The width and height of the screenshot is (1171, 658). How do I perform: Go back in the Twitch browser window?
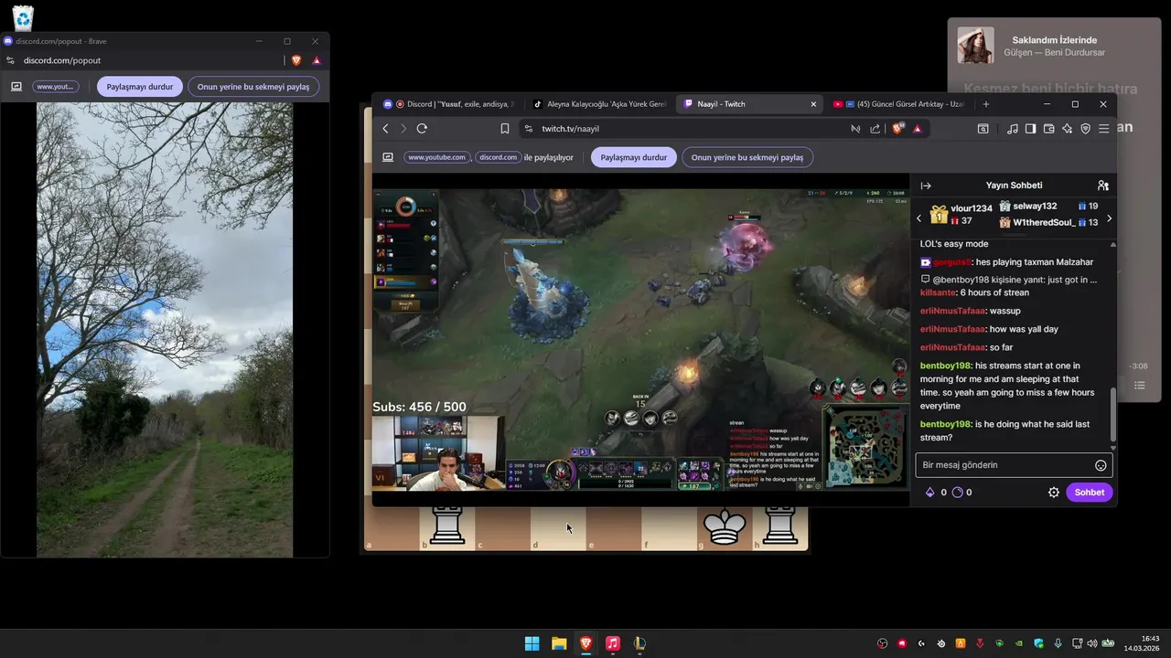[386, 129]
